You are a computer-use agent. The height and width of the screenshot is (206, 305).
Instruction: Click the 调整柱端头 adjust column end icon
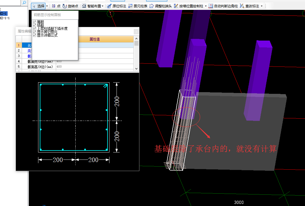(152, 6)
